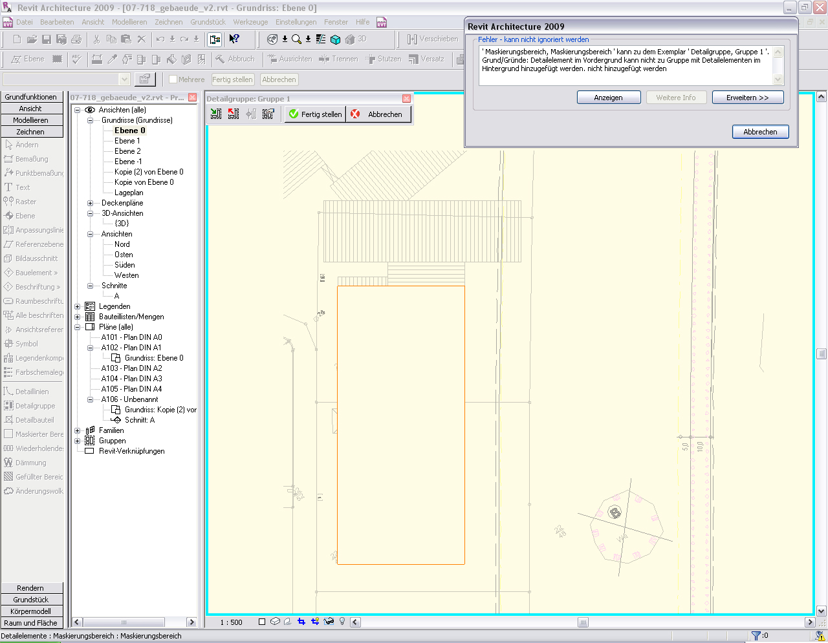Switch to the Rendern design bar tab
Viewport: 828px width, 643px height.
32,588
